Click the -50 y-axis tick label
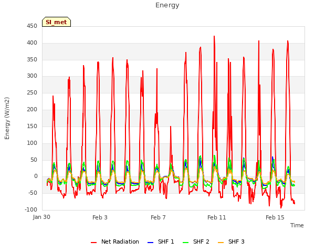336x252 pixels. pos(33,193)
